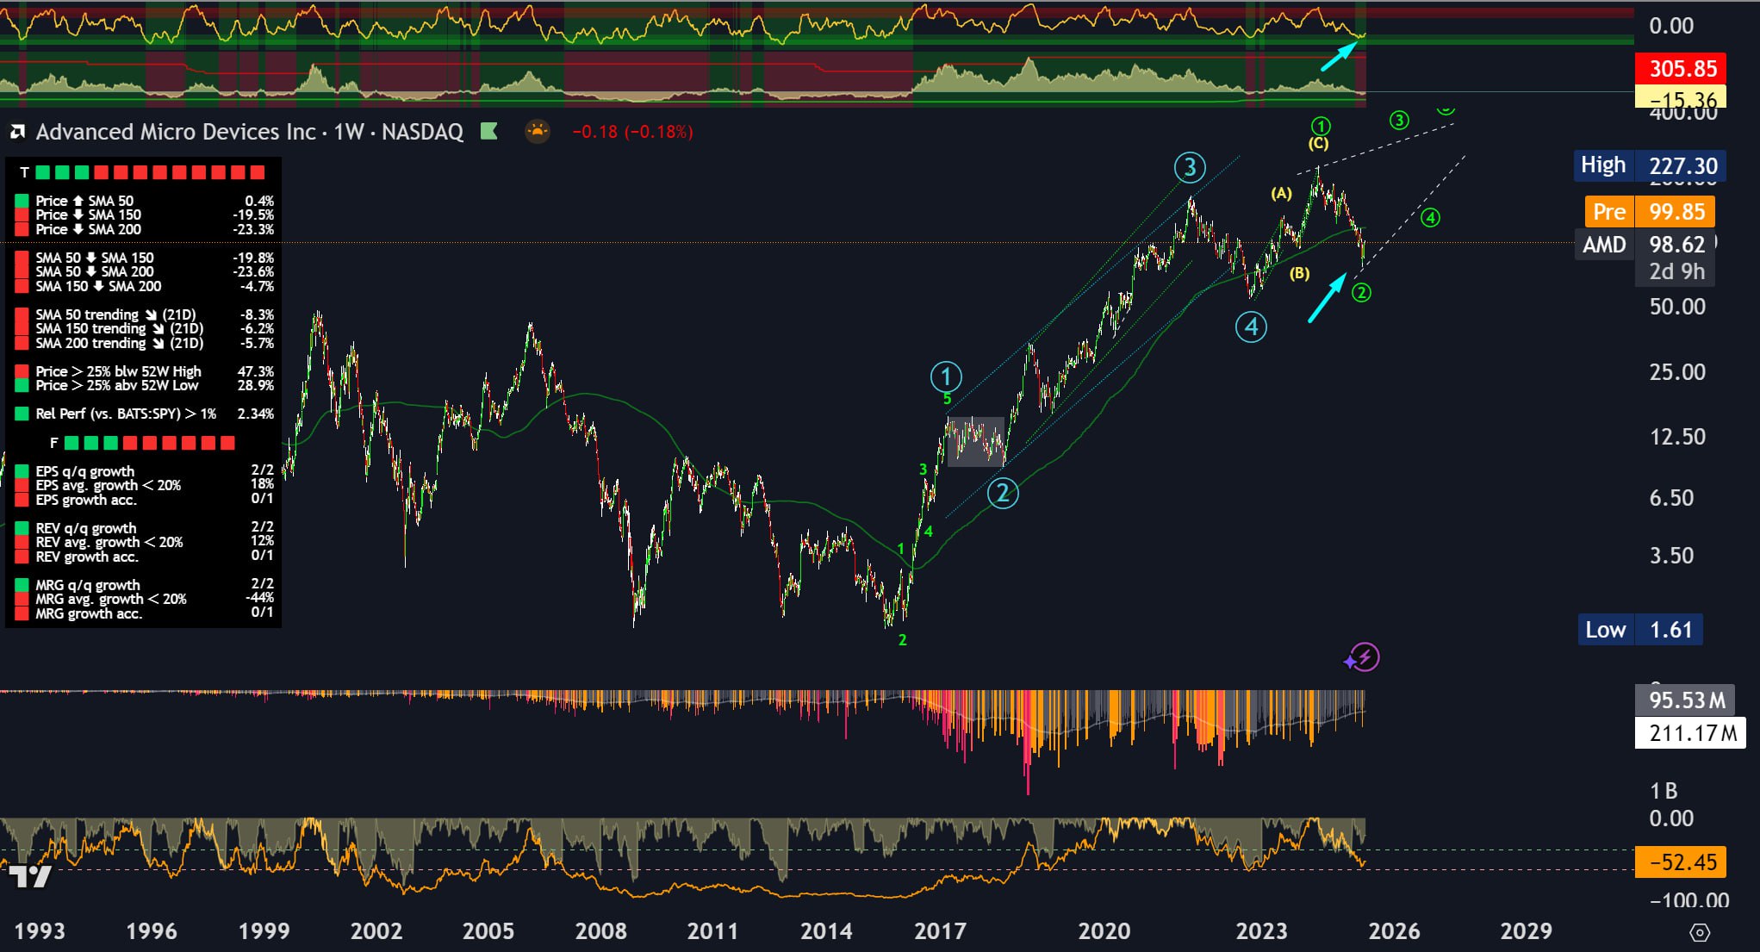Click the 1993 label on the time axis
Viewport: 1760px width, 952px height.
click(x=40, y=931)
